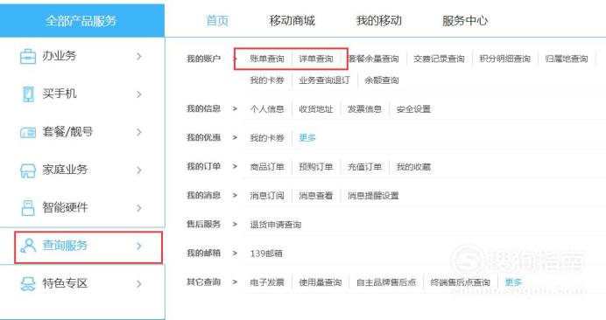Open the 自主品牌售后点 link
The image size is (606, 320).
386,282
